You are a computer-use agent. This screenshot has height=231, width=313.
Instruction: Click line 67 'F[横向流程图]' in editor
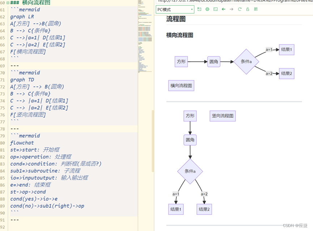tap(28, 52)
